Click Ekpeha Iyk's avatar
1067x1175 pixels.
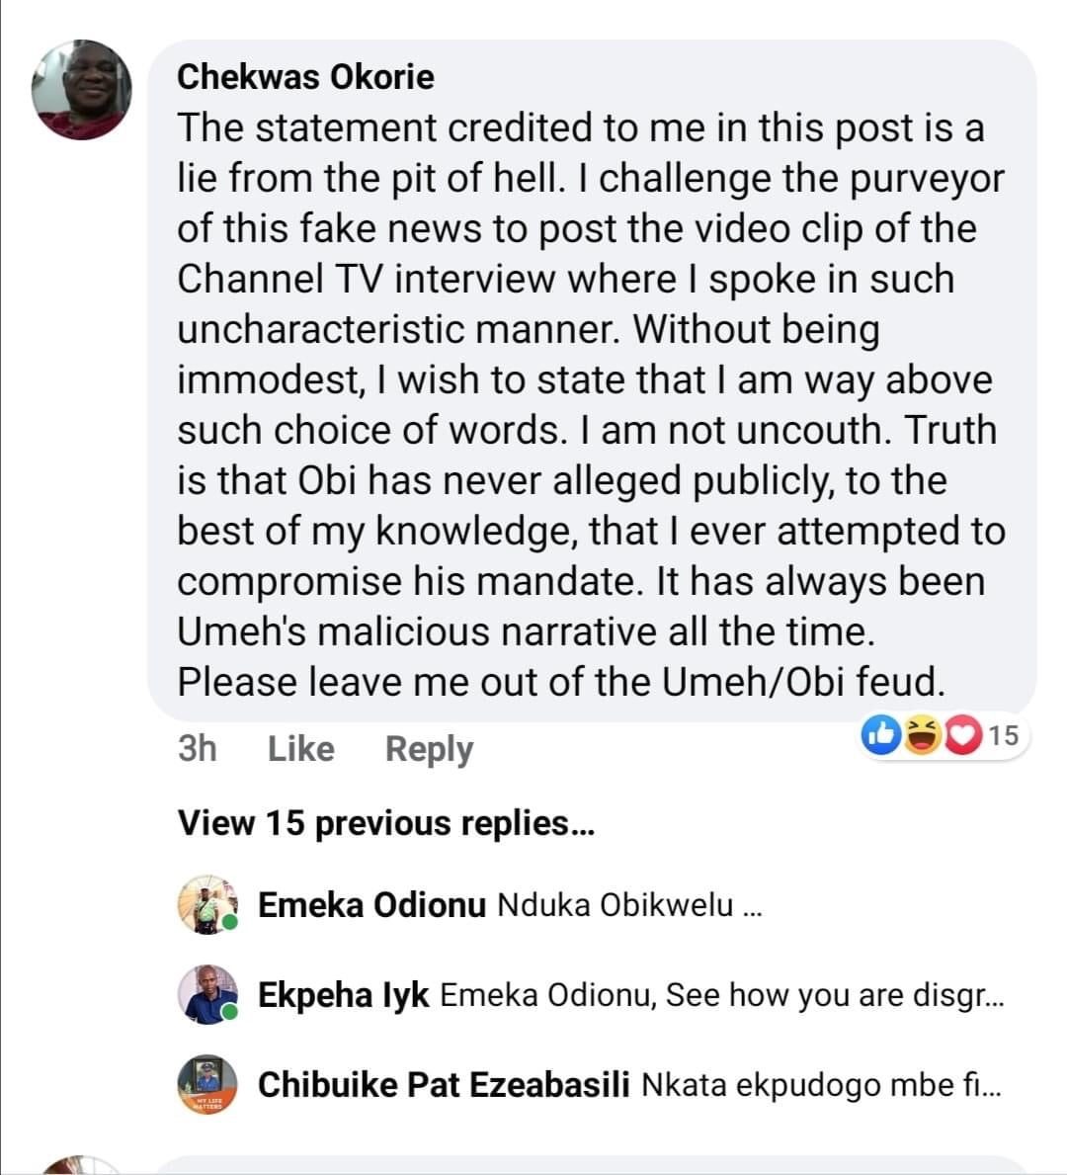(x=207, y=994)
